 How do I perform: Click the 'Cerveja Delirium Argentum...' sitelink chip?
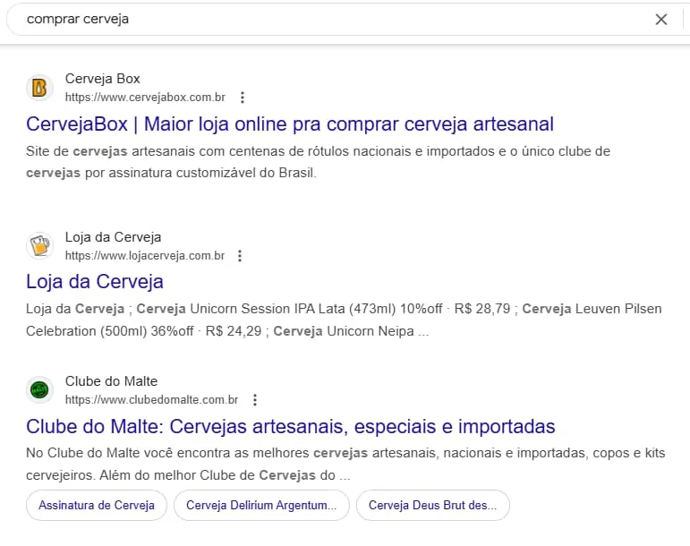[x=261, y=505]
